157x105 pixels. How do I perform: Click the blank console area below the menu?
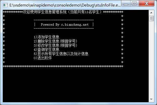coord(76,85)
